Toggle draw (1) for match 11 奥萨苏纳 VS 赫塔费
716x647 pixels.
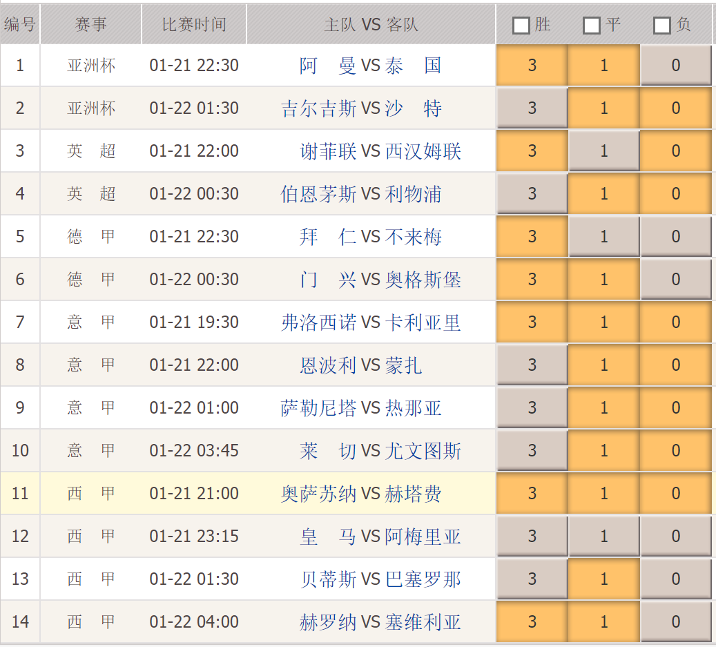[x=604, y=493]
